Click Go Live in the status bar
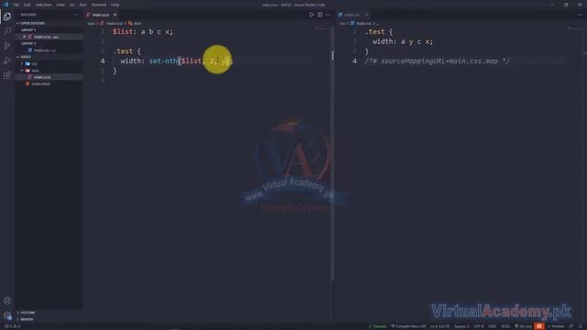This screenshot has width=587, height=330. pos(524,326)
